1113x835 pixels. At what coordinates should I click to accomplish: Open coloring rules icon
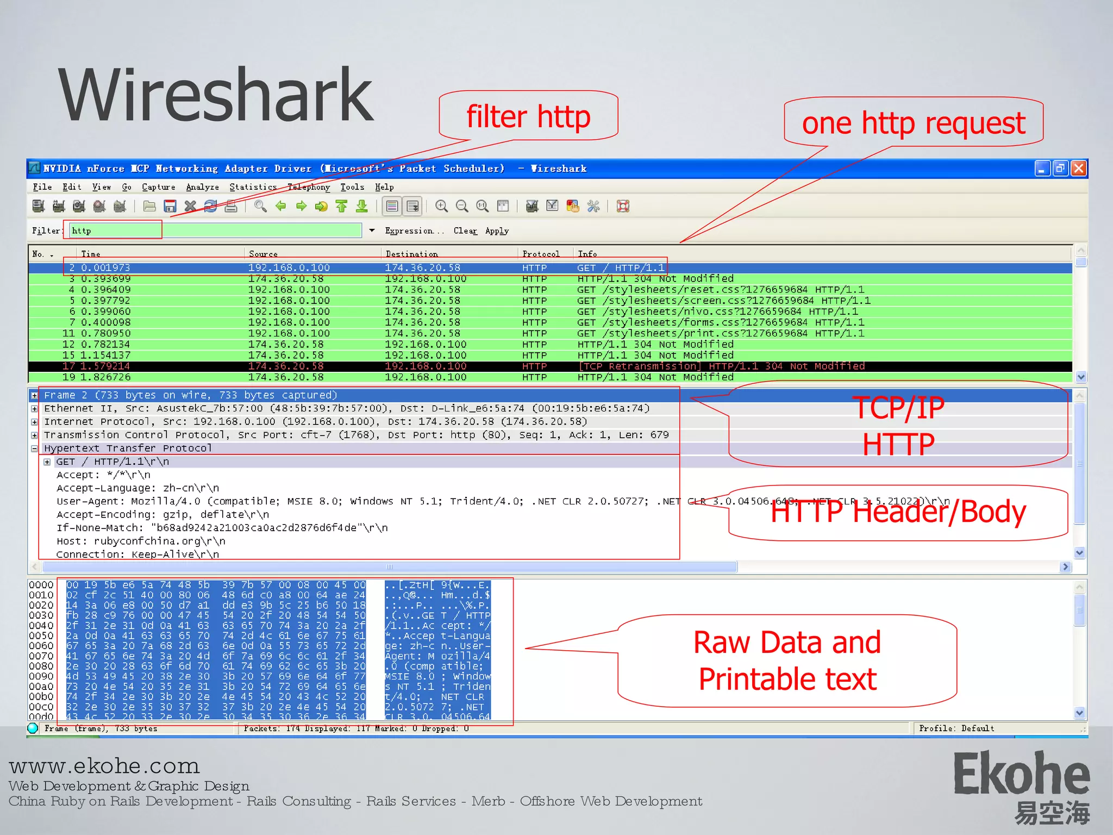(x=573, y=206)
